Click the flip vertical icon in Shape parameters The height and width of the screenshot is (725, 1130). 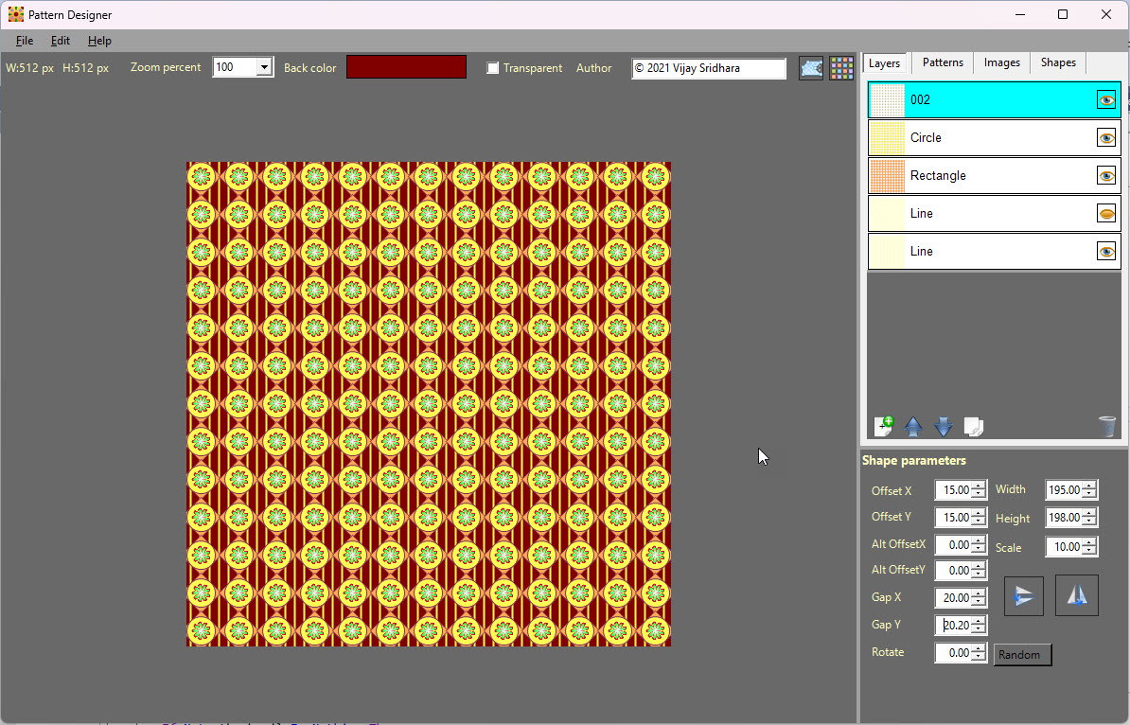[x=1023, y=595]
